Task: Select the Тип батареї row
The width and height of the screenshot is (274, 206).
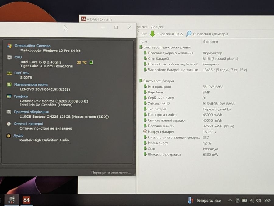Action: pyautogui.click(x=188, y=109)
